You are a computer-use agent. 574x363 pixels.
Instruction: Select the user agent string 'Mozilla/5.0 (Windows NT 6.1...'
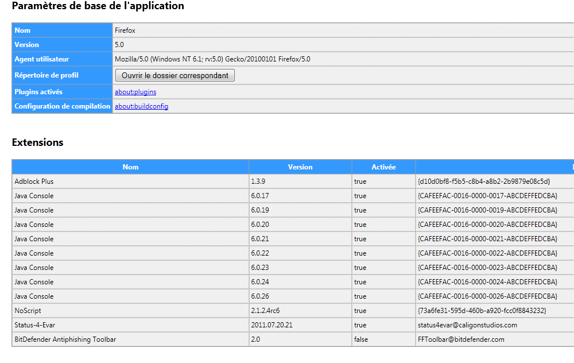tap(212, 59)
